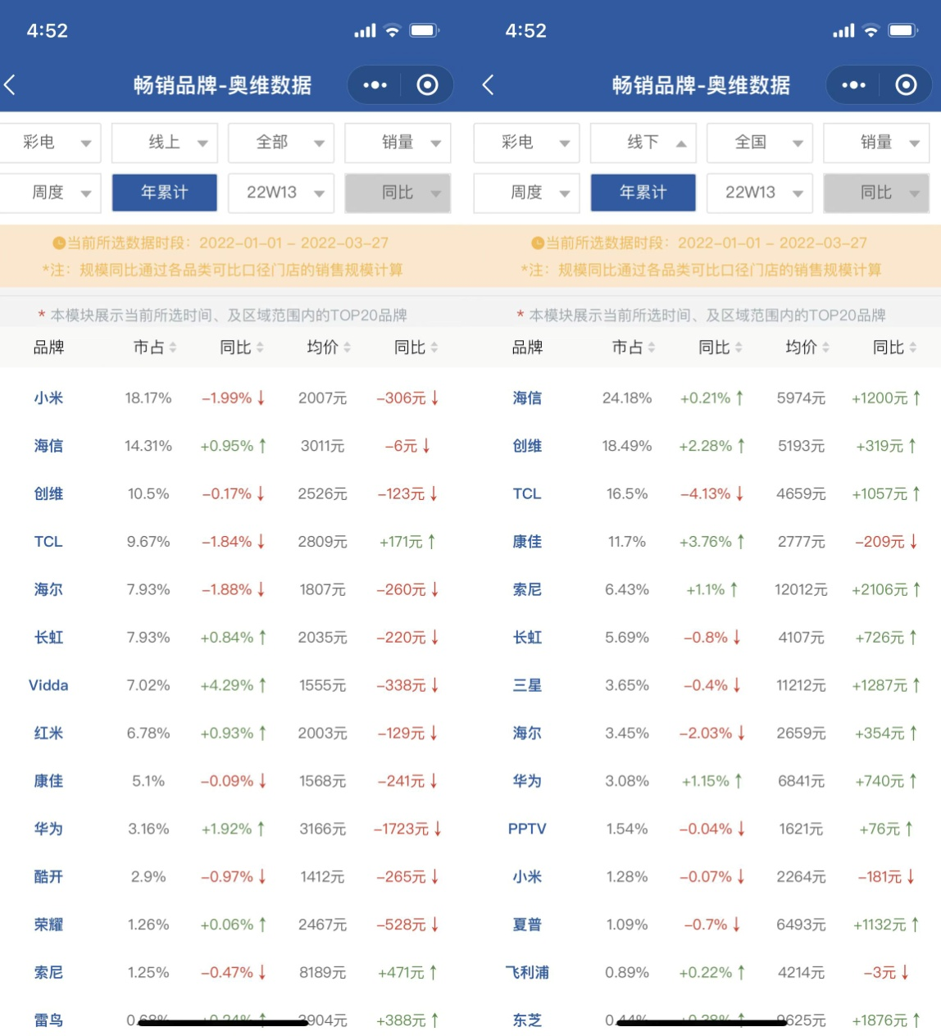Open left panel 彩电 category dropdown
The width and height of the screenshot is (941, 1036).
(x=50, y=143)
